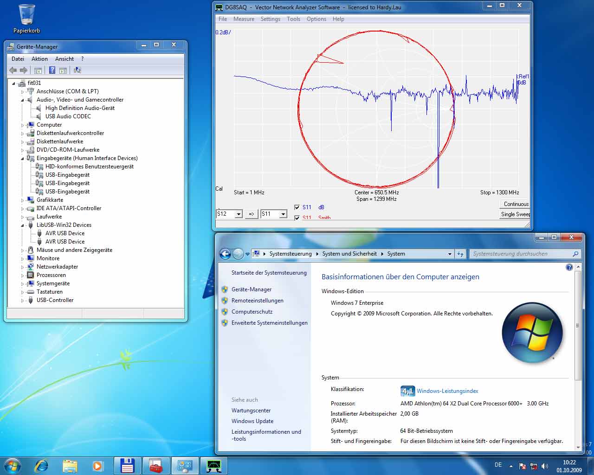Click the Action Center flag icon in tray
The height and width of the screenshot is (475, 594).
tap(523, 466)
